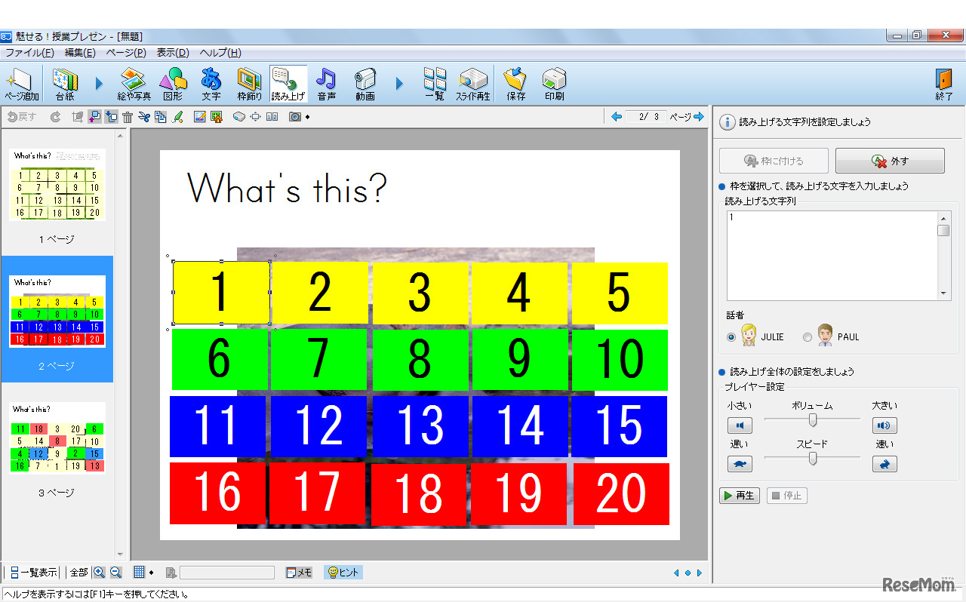The image size is (966, 602).
Task: Select the 動画 video tool
Action: tap(365, 83)
